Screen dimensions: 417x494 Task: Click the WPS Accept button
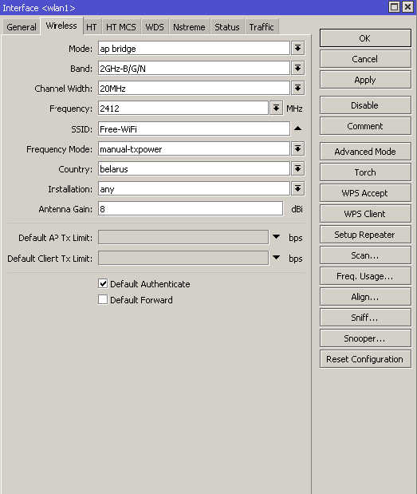pyautogui.click(x=365, y=193)
